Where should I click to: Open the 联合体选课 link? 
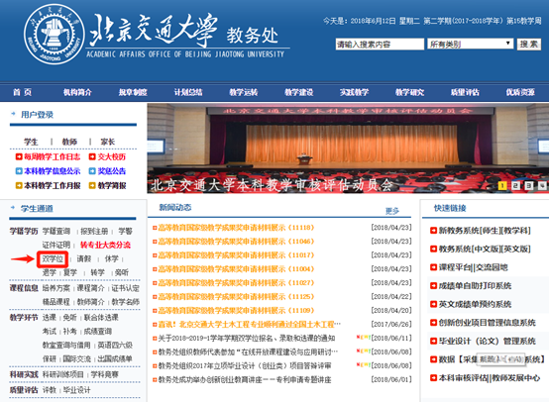coord(101,317)
